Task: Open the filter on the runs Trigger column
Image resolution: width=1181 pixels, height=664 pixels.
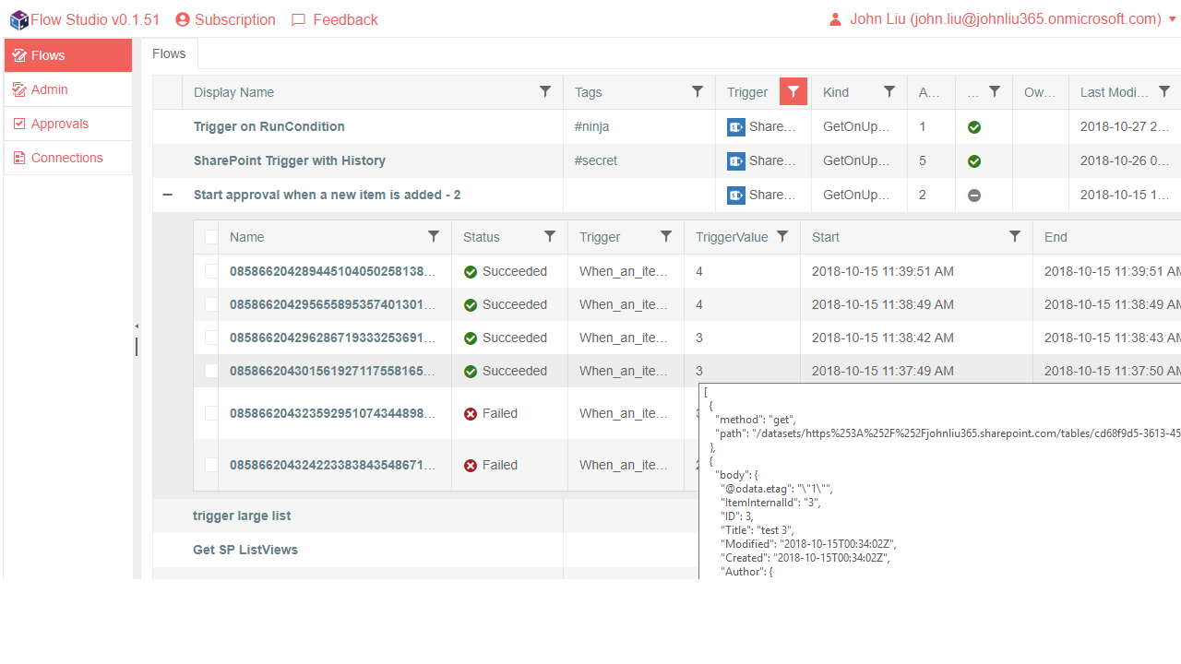Action: point(666,236)
